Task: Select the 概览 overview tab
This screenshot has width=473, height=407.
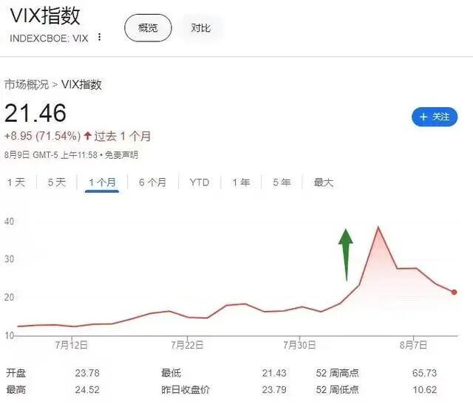Action: (148, 28)
